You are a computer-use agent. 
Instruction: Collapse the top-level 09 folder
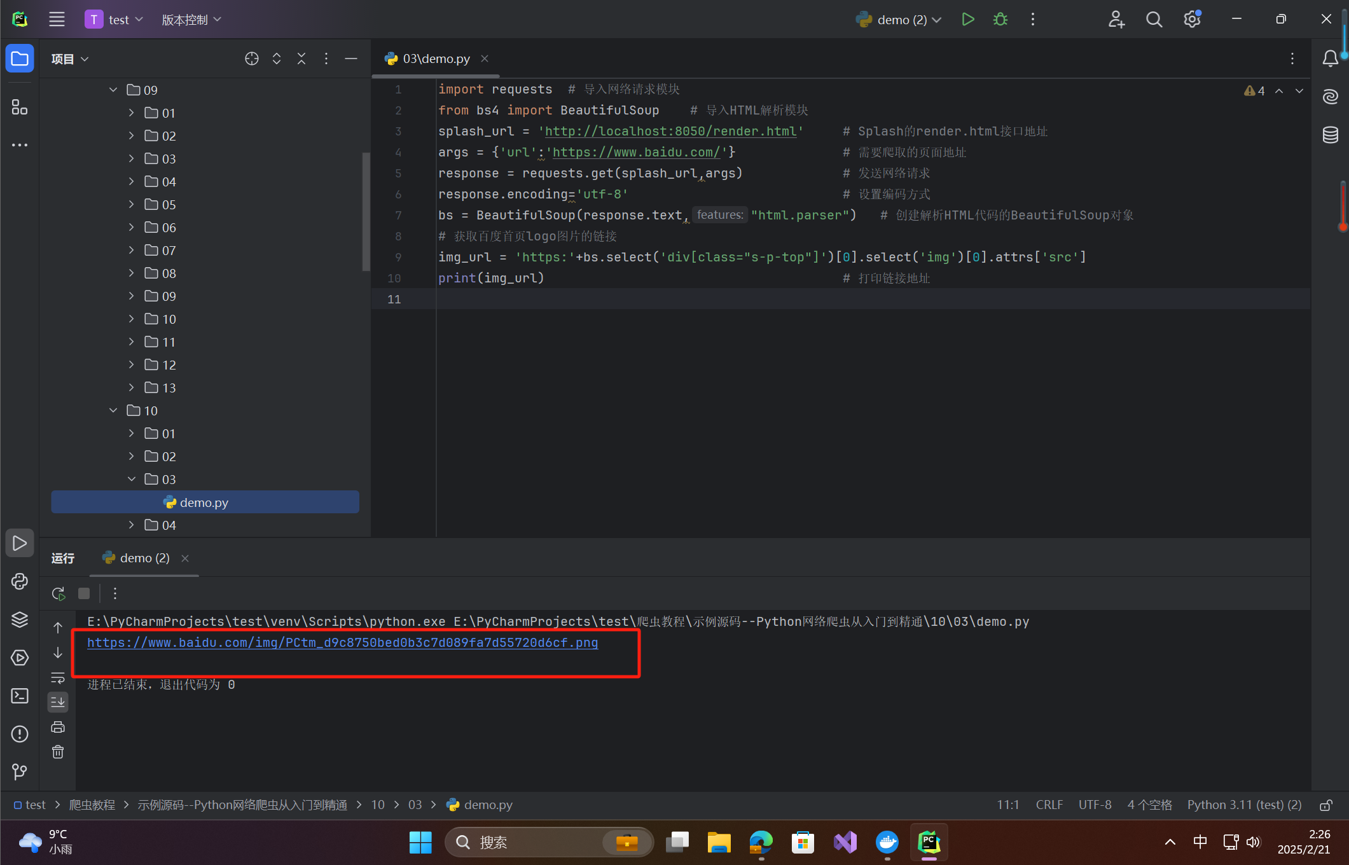pos(113,90)
